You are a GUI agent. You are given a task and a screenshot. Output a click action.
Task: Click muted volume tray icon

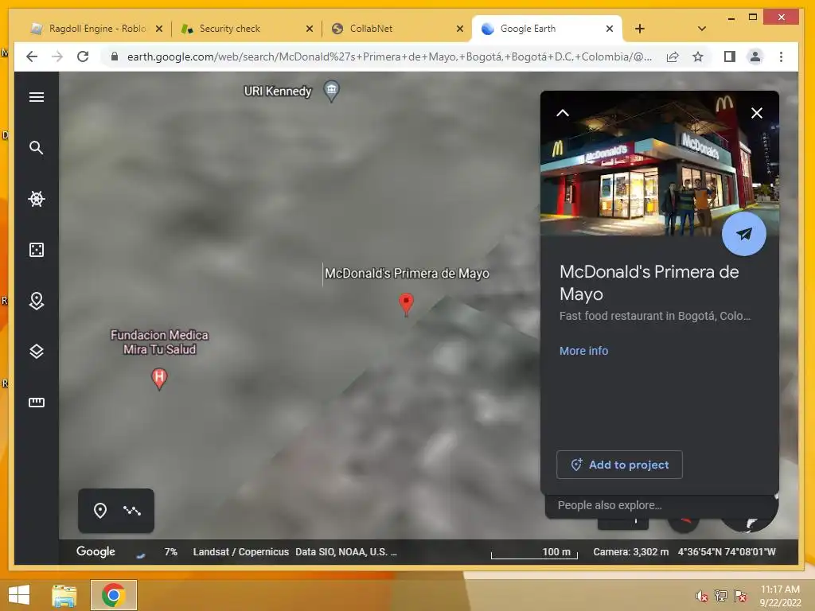(x=701, y=596)
